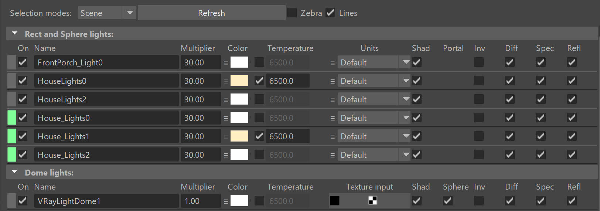Collapse the Rect and Sphere lights section

point(15,33)
